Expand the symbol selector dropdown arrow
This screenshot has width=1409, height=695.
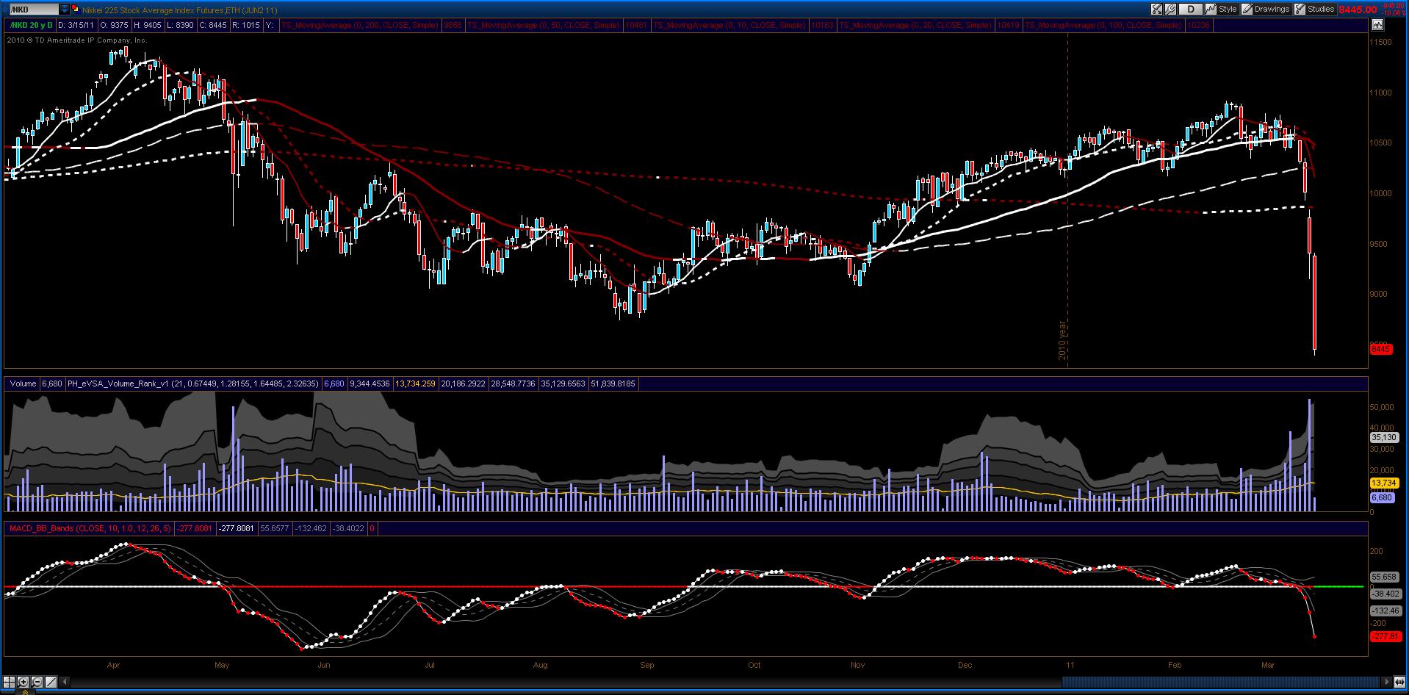coord(64,10)
